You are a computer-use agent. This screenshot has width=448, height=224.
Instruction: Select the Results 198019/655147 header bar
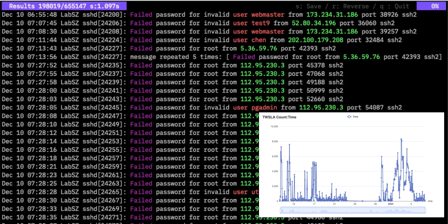tap(64, 6)
